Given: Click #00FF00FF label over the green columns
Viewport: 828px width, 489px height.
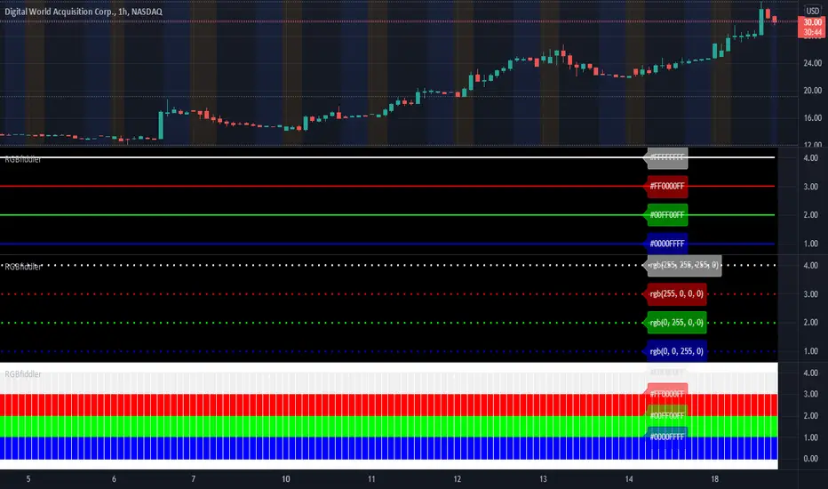Looking at the screenshot, I should (666, 415).
